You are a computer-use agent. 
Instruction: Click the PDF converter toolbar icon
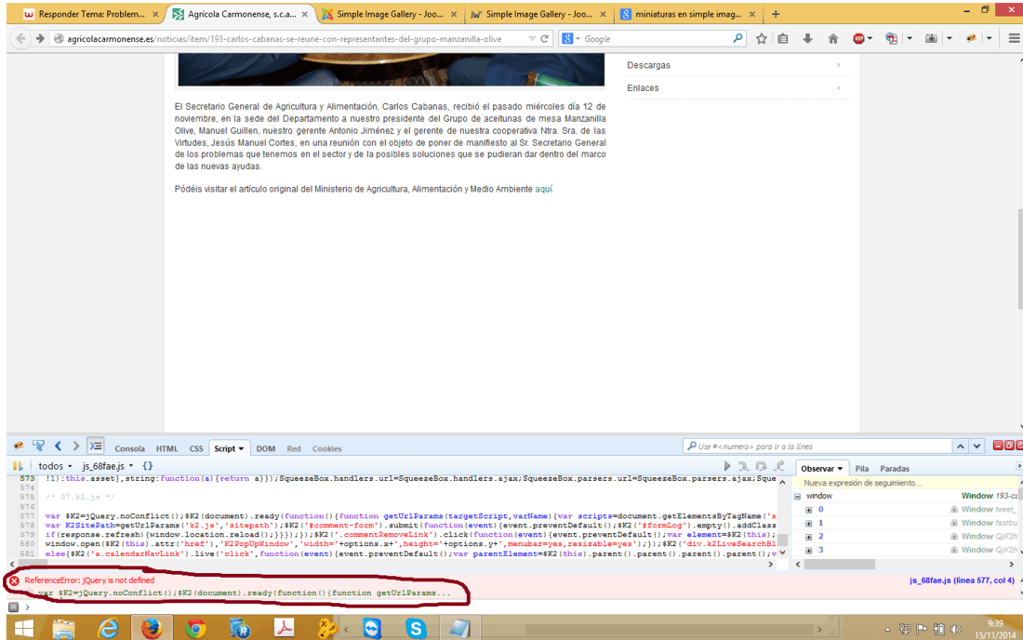(891, 38)
